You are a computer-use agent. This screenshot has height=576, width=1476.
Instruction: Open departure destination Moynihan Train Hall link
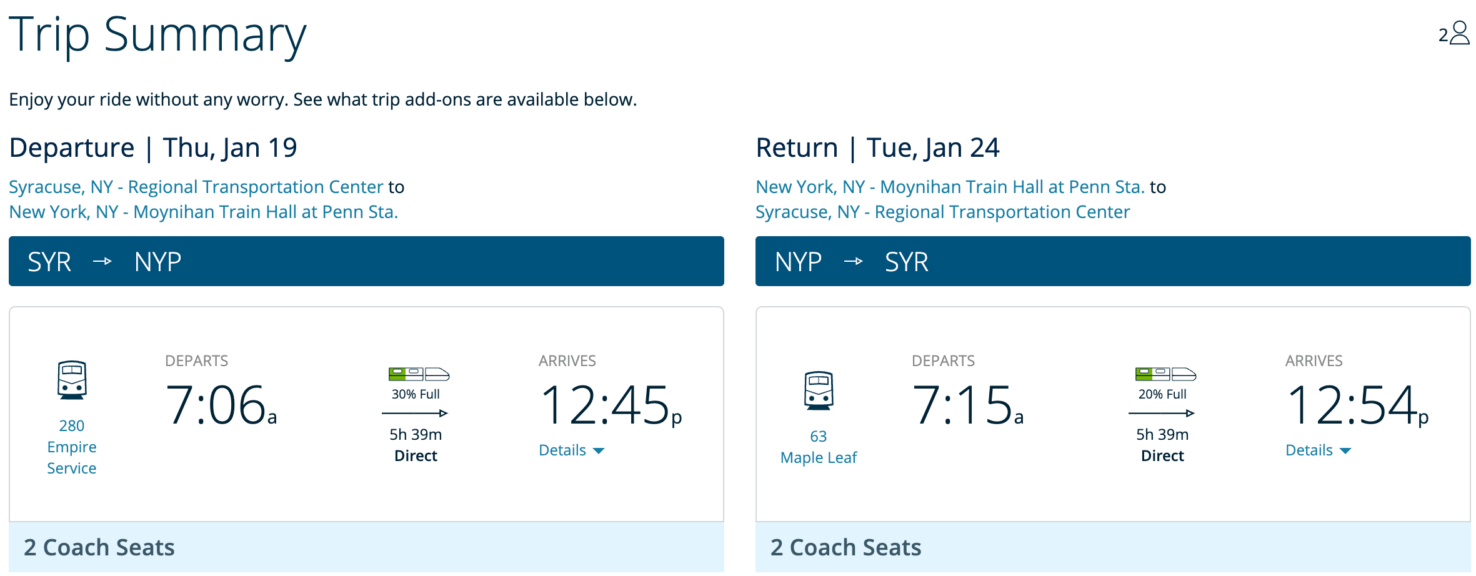[203, 212]
